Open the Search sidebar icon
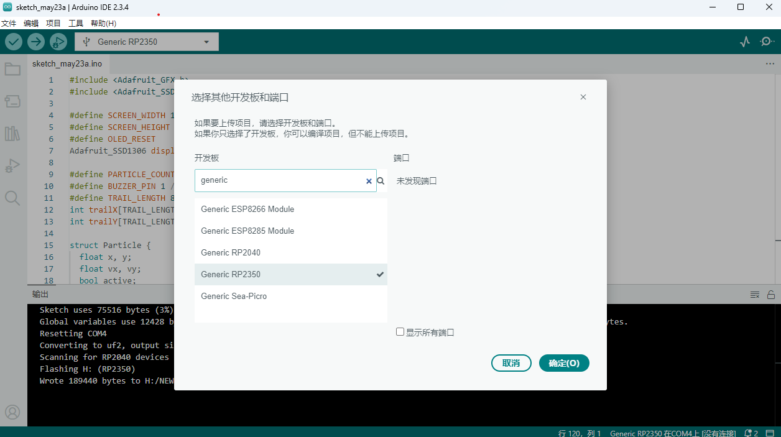Screen dimensions: 781x437 point(13,198)
